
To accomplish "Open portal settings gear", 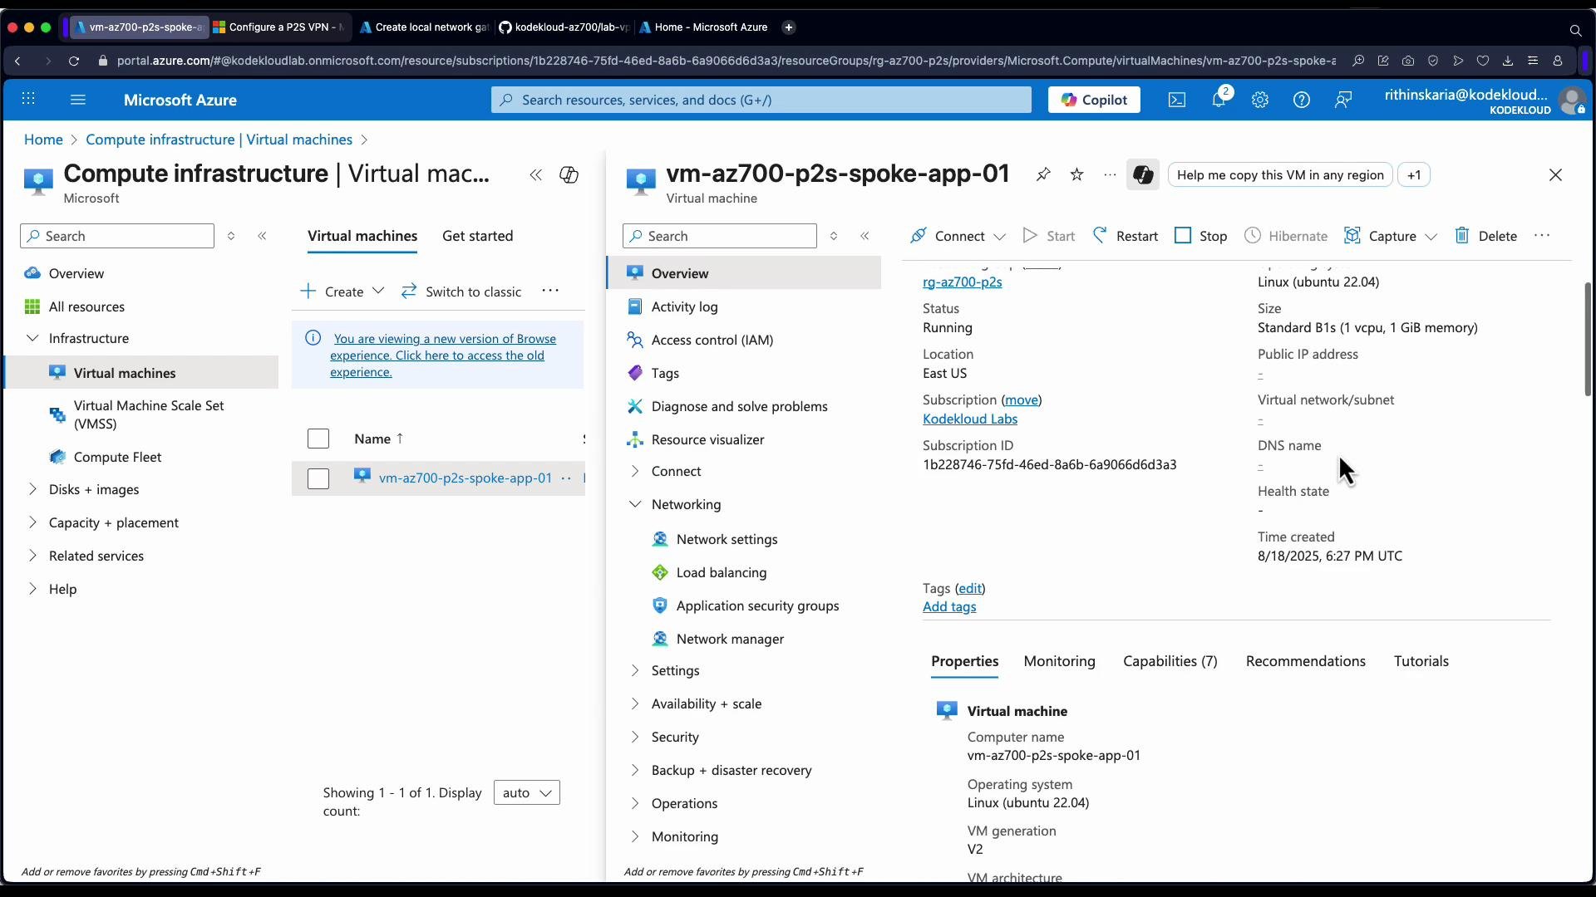I will tap(1260, 100).
